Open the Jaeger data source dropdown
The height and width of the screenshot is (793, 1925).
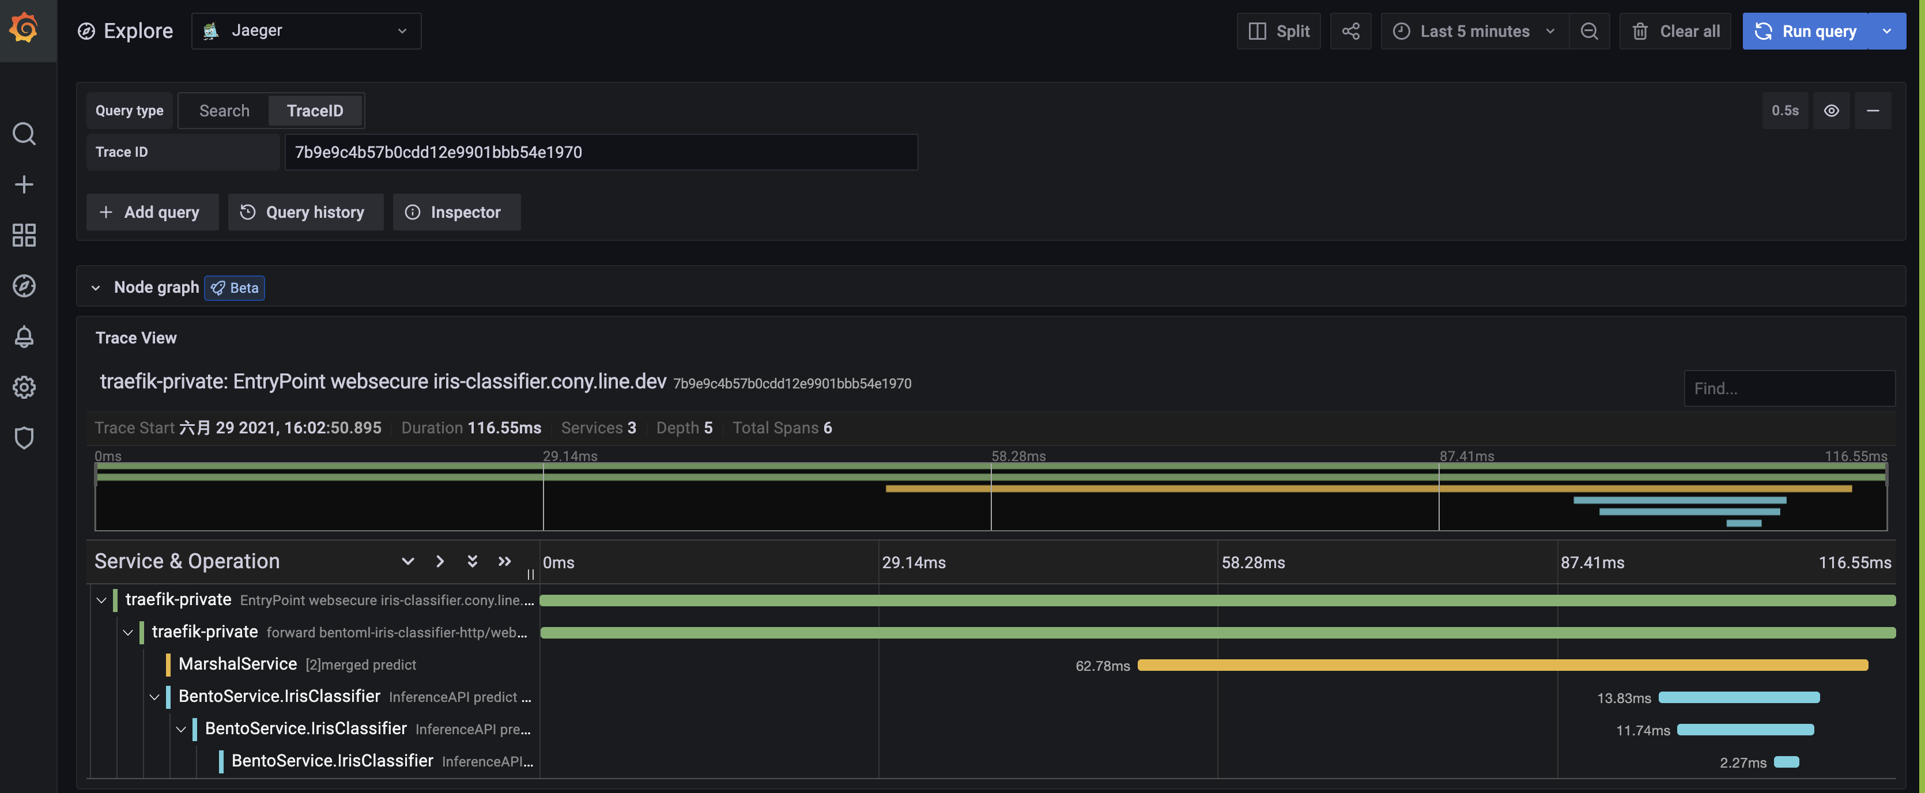(307, 31)
